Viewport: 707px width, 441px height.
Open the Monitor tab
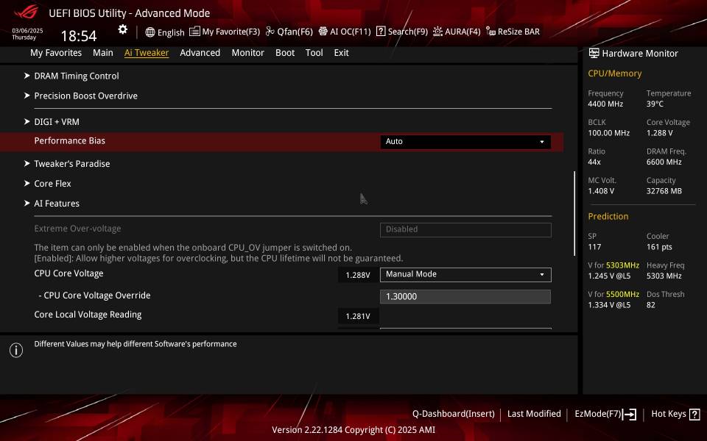(x=248, y=53)
